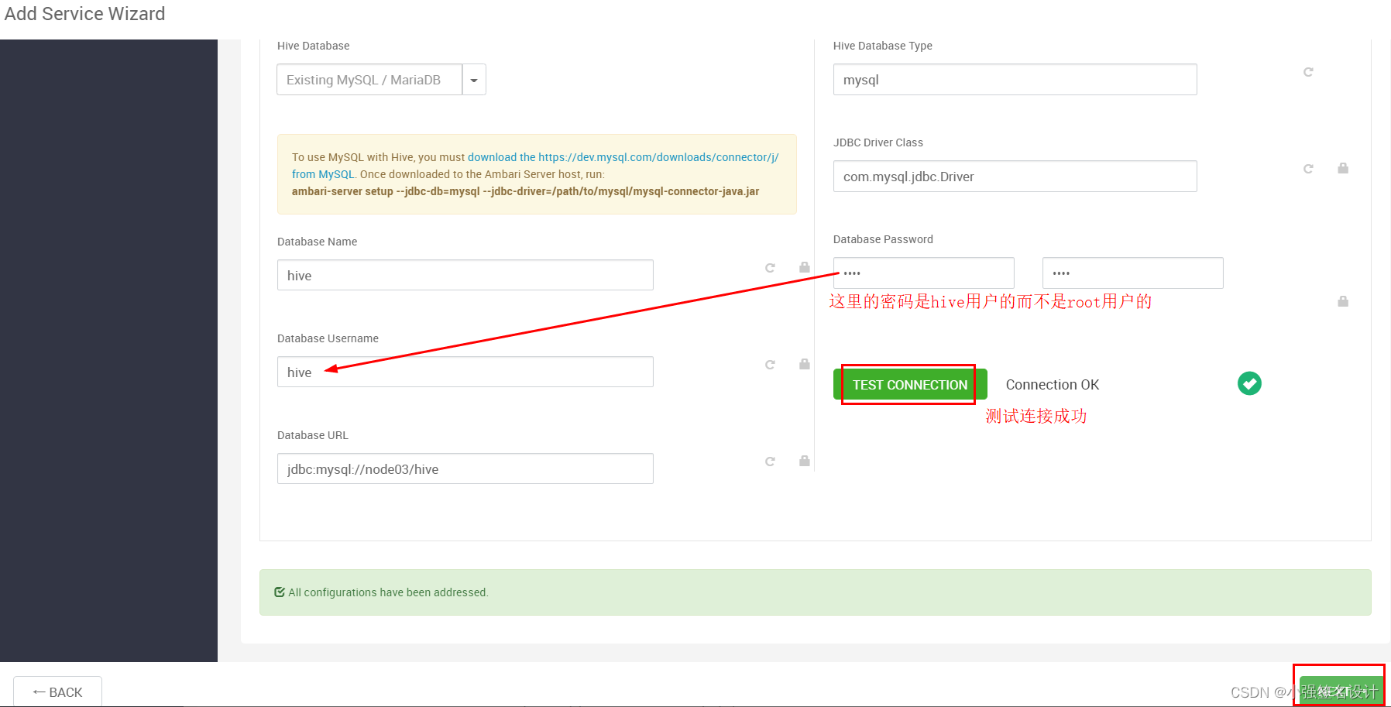Undo changes to Database Name
1391x707 pixels.
pos(770,268)
